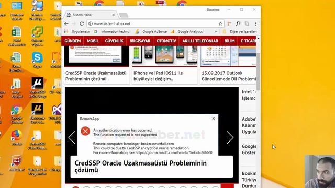
Task: Focus the www.sistemhaber.net address bar
Action: pyautogui.click(x=155, y=23)
